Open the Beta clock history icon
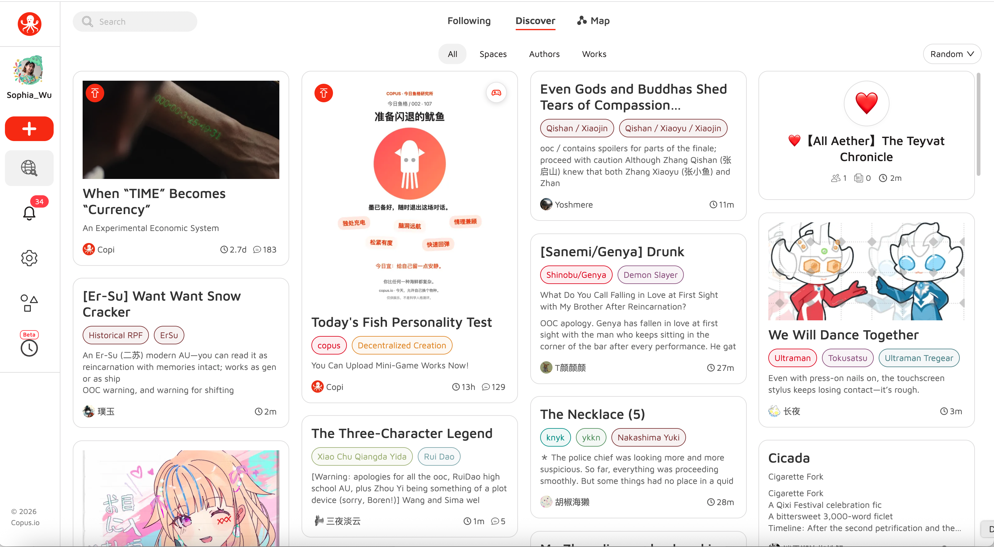994x547 pixels. tap(29, 348)
